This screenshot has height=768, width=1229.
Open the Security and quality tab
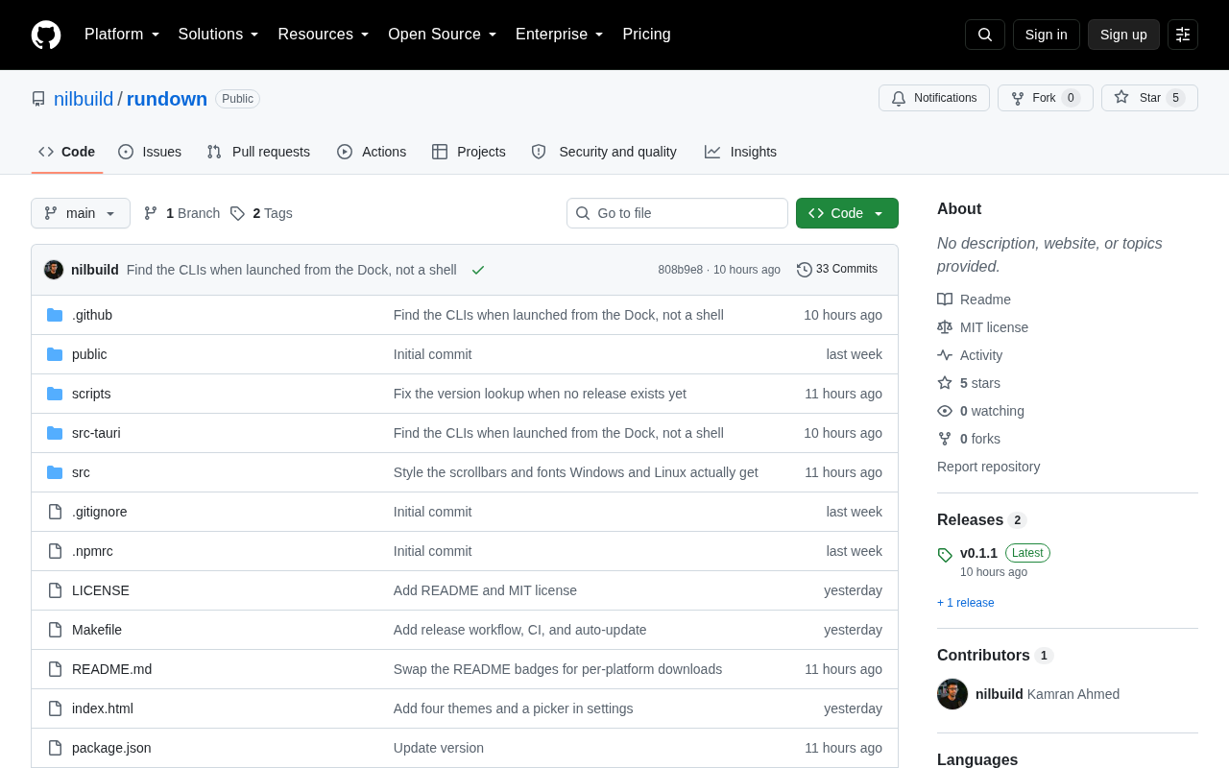click(604, 152)
